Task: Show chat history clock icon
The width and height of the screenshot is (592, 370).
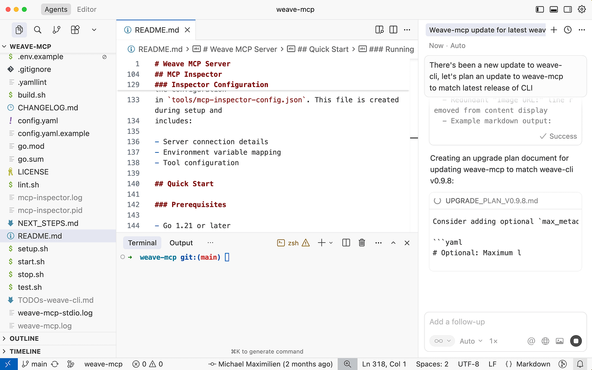Action: tap(568, 30)
